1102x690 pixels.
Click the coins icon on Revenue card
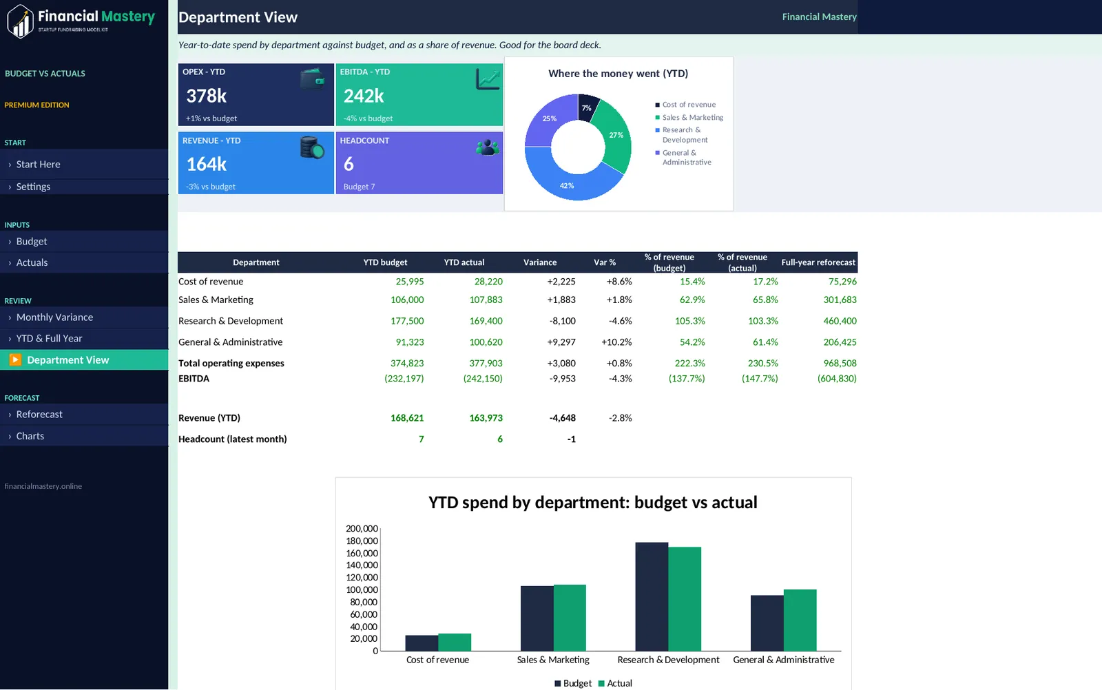(312, 147)
